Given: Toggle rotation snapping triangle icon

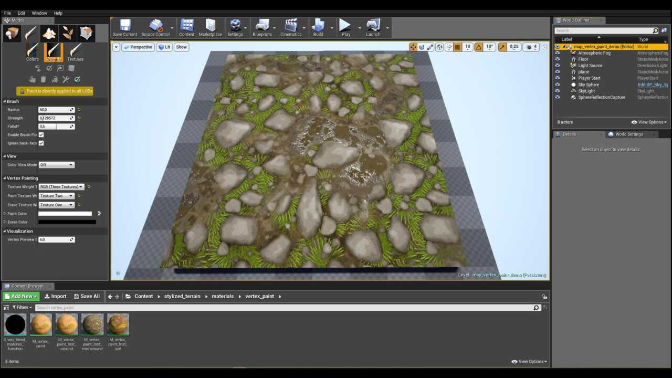Looking at the screenshot, I should coord(478,47).
